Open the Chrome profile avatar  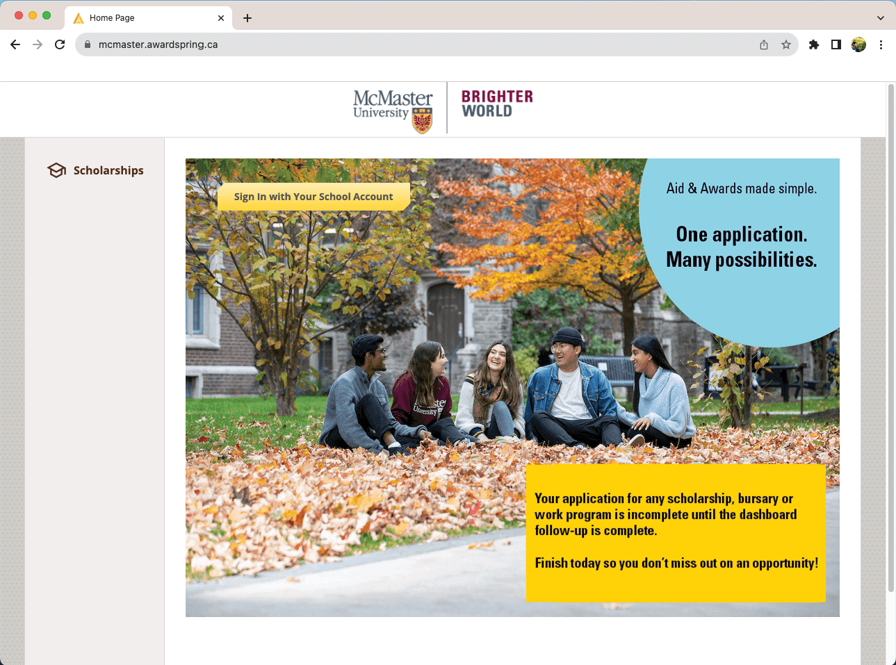click(x=858, y=44)
